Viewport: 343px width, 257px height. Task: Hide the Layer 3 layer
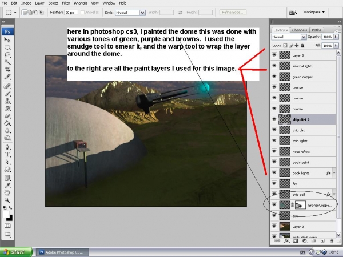pos(274,55)
